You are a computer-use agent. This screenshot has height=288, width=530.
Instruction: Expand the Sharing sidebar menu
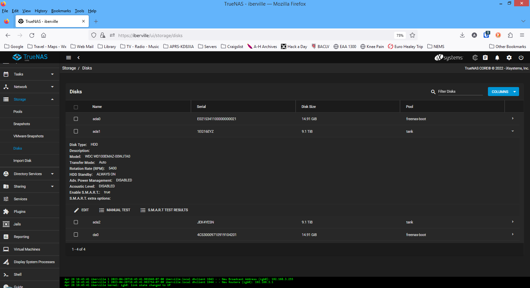(x=30, y=186)
